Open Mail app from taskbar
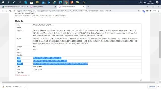Image resolution: width=161 pixels, height=90 pixels. pyautogui.click(x=43, y=2)
